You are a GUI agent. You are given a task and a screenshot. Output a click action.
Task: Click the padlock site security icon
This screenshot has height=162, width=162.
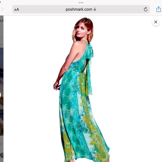95,9
